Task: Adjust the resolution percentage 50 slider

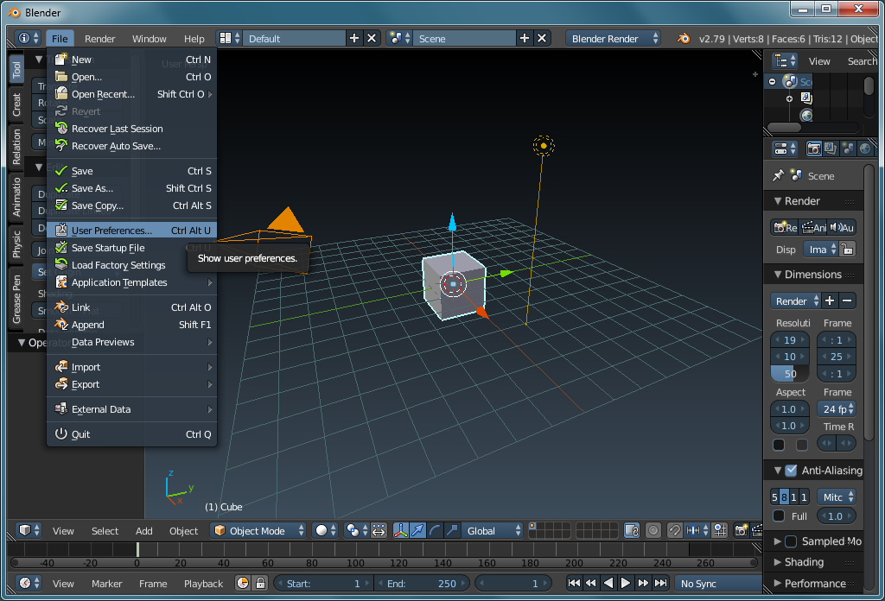Action: click(x=790, y=374)
